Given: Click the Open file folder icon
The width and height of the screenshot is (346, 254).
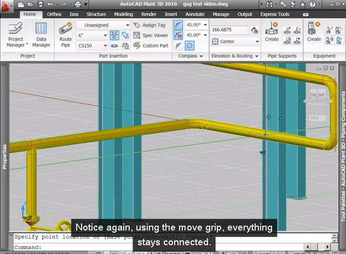Looking at the screenshot, I should click(x=31, y=4).
